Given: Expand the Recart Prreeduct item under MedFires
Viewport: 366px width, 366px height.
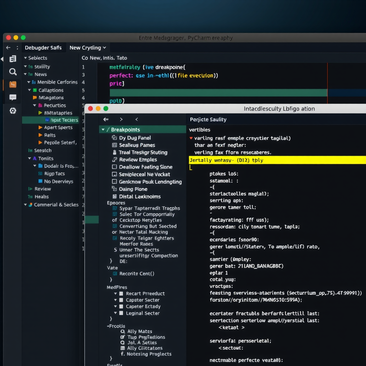Looking at the screenshot, I should coord(115,293).
